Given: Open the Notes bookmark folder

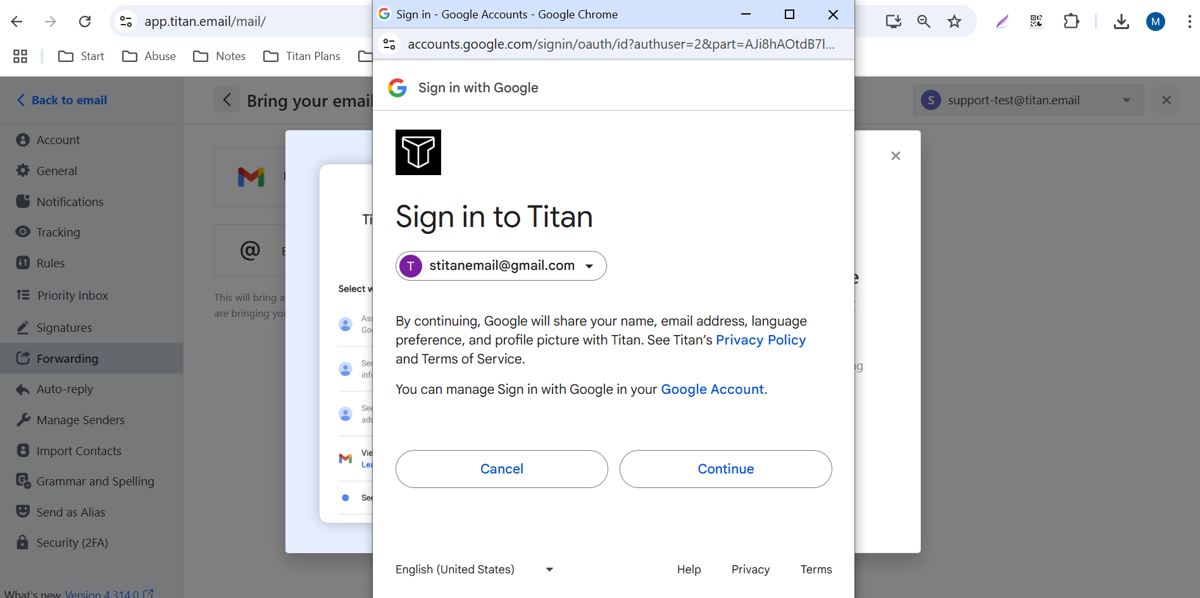Looking at the screenshot, I should click(219, 56).
